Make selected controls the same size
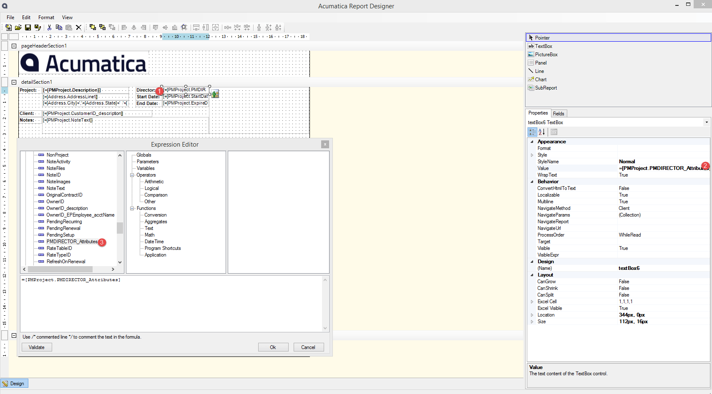The height and width of the screenshot is (394, 712). click(x=215, y=27)
